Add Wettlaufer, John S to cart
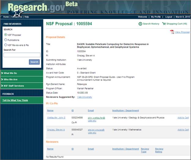This screenshot has height=160, width=191. tap(183, 117)
